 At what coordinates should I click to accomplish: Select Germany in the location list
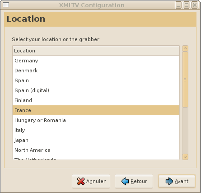(x=96, y=61)
